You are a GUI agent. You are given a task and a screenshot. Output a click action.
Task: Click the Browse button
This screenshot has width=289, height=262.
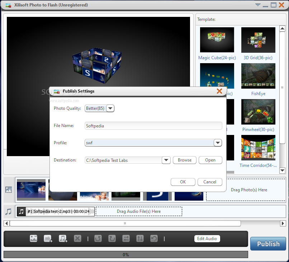coord(185,160)
